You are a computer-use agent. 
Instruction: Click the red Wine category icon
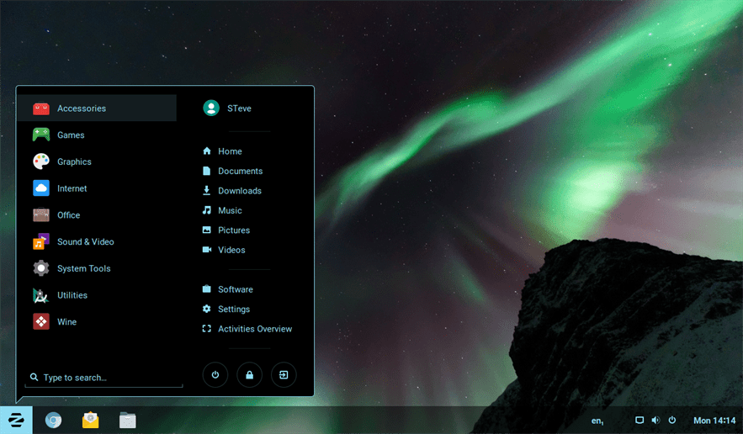(x=41, y=321)
